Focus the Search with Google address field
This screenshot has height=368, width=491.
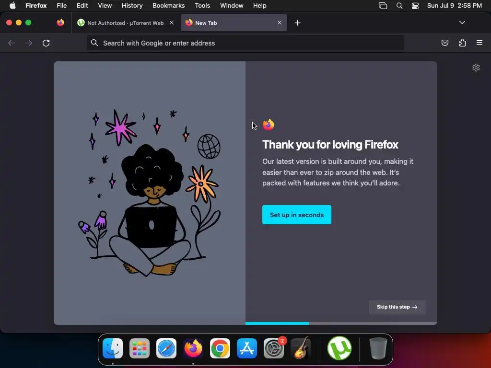point(245,43)
